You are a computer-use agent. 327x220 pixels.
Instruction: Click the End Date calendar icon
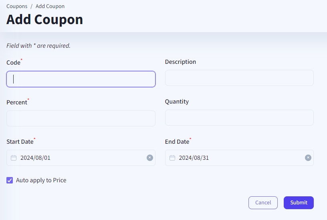coord(172,158)
